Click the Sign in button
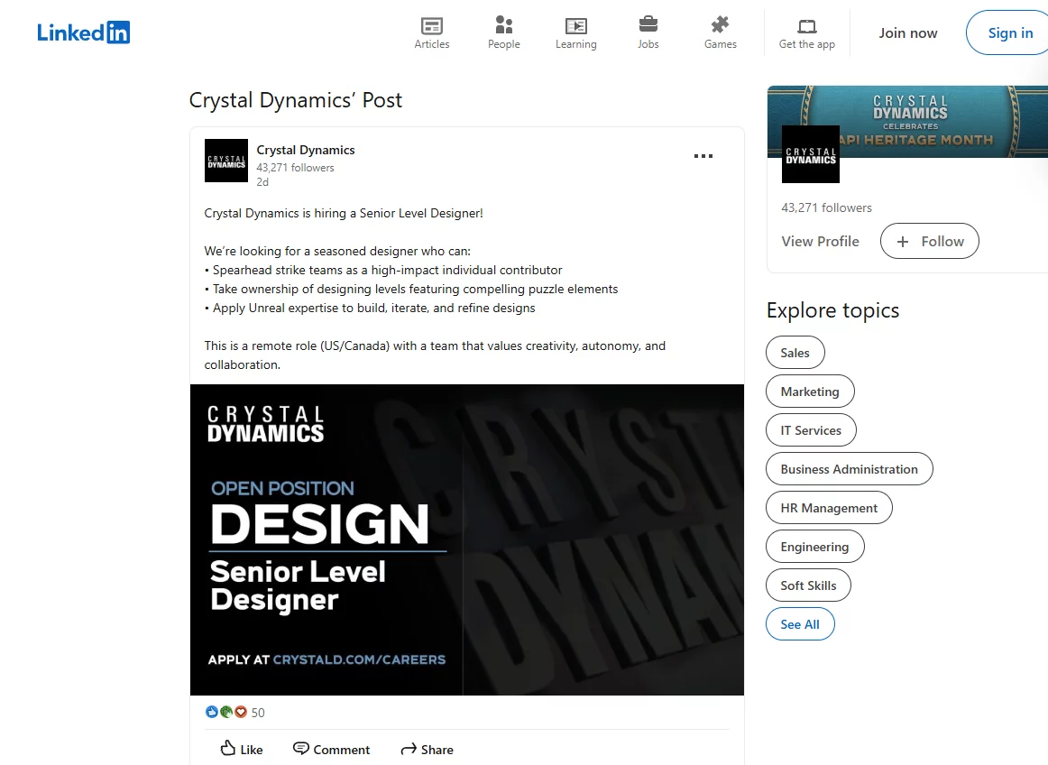Screen dimensions: 1048x765 [x=1010, y=32]
